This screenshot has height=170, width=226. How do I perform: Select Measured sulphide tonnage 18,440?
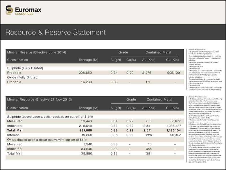click(x=86, y=121)
